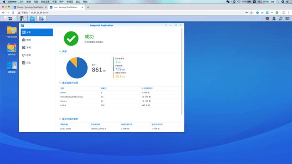Open Chrome menu in the menu bar
Viewport: 292px width, 164px height.
click(12, 2)
